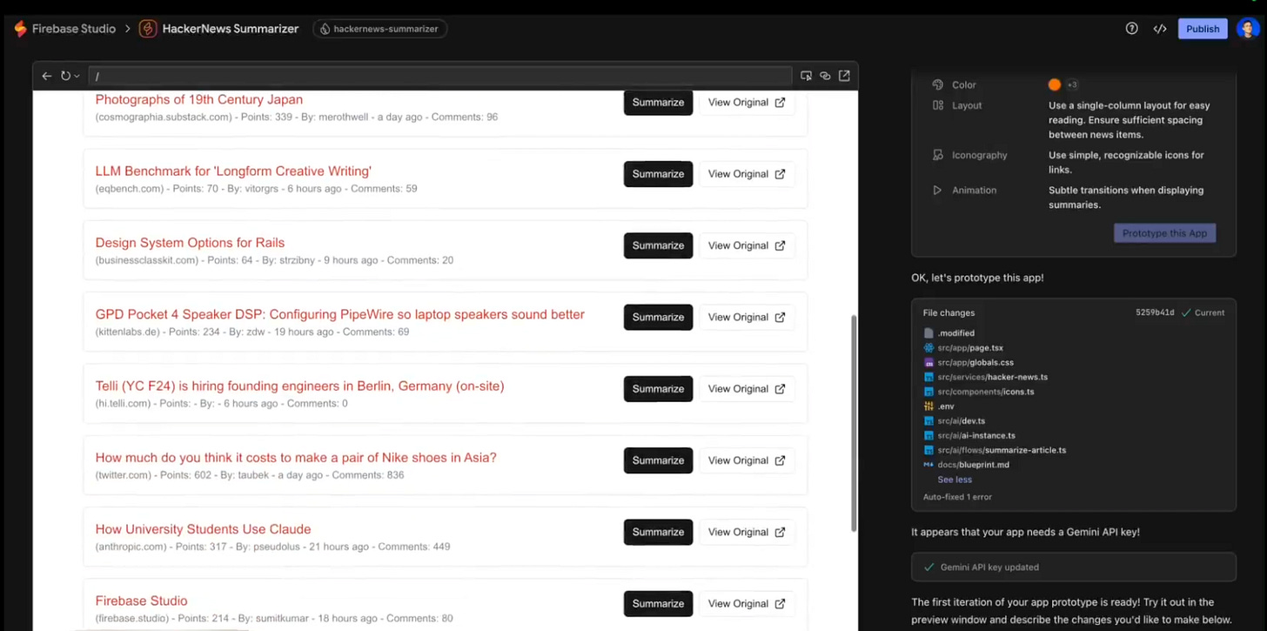View original of Firebase Studio article
The width and height of the screenshot is (1267, 631).
[747, 604]
